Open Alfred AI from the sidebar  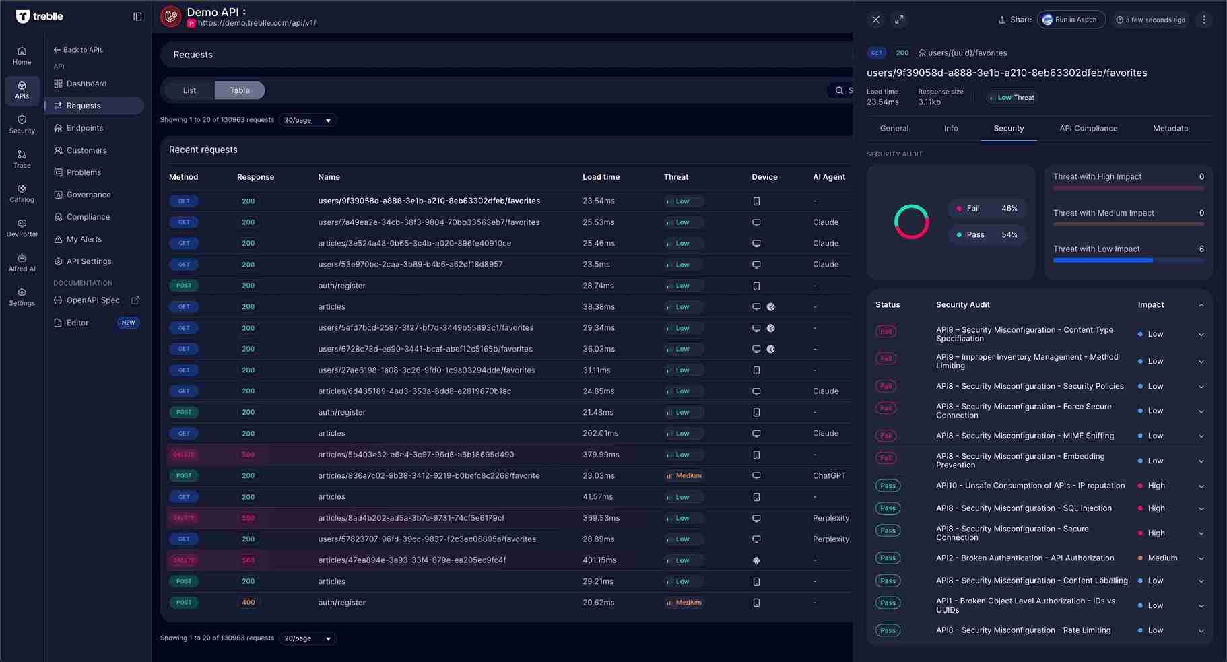click(x=22, y=263)
